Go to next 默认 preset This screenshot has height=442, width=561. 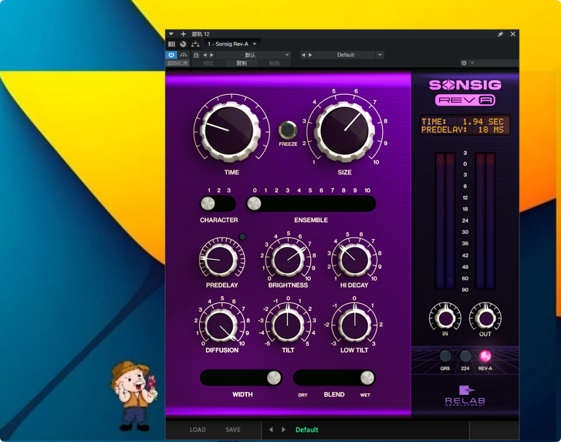pos(212,55)
